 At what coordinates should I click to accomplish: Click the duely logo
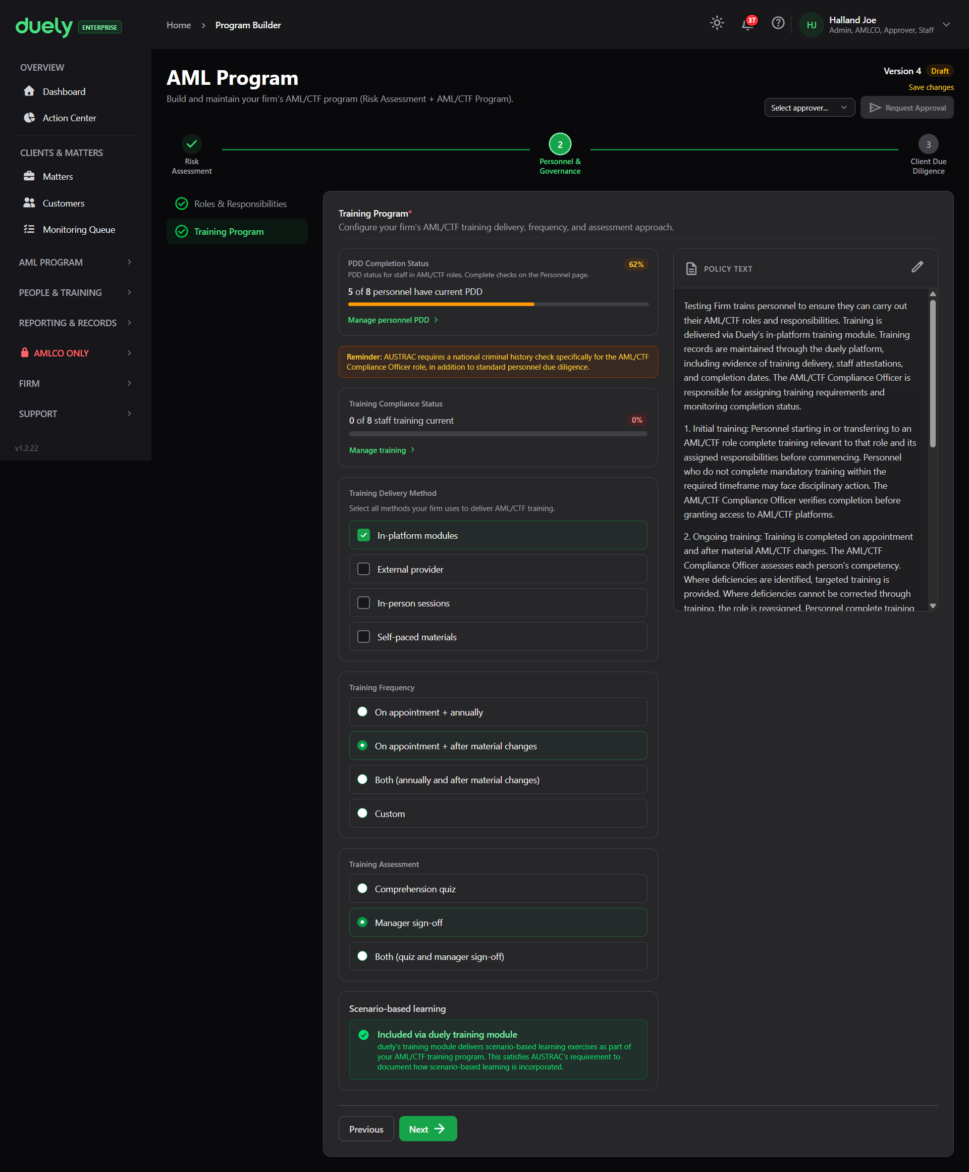click(x=44, y=26)
